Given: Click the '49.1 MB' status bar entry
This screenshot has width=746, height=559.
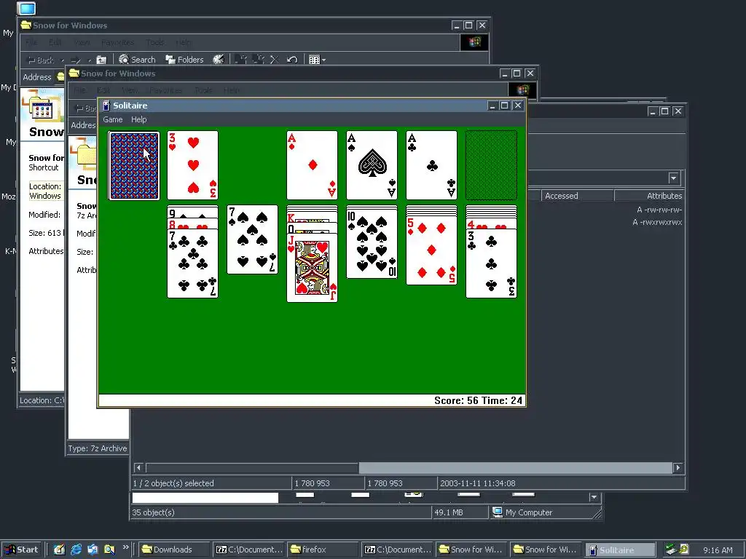Looking at the screenshot, I should (448, 512).
